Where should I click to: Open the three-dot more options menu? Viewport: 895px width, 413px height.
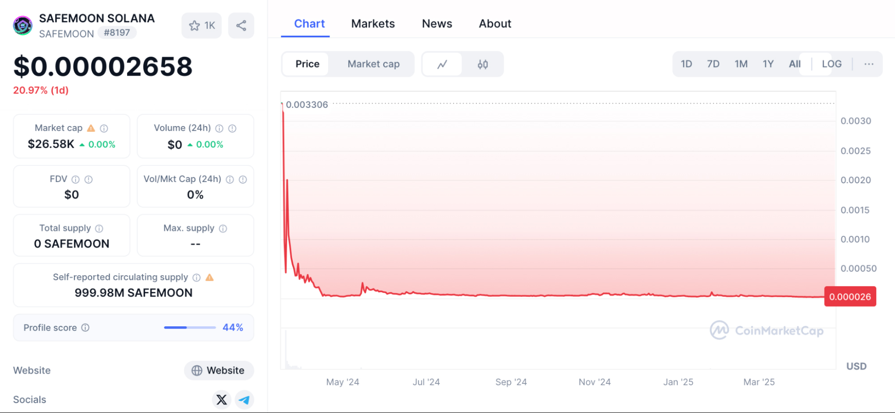pyautogui.click(x=869, y=64)
